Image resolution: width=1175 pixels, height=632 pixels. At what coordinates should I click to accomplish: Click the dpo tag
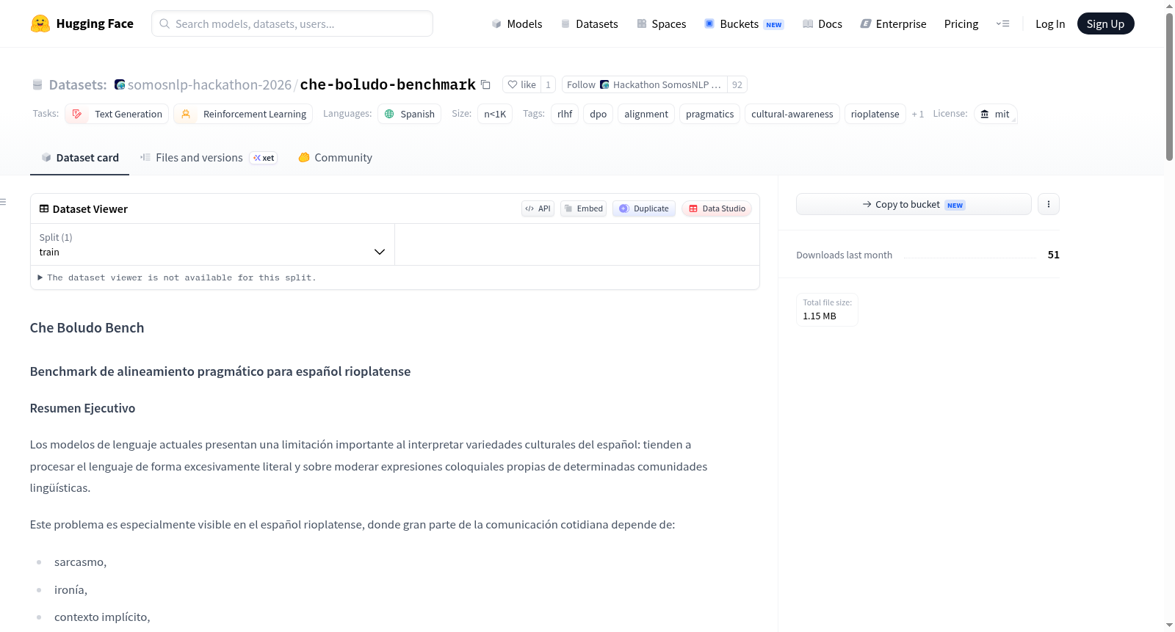pyautogui.click(x=599, y=114)
